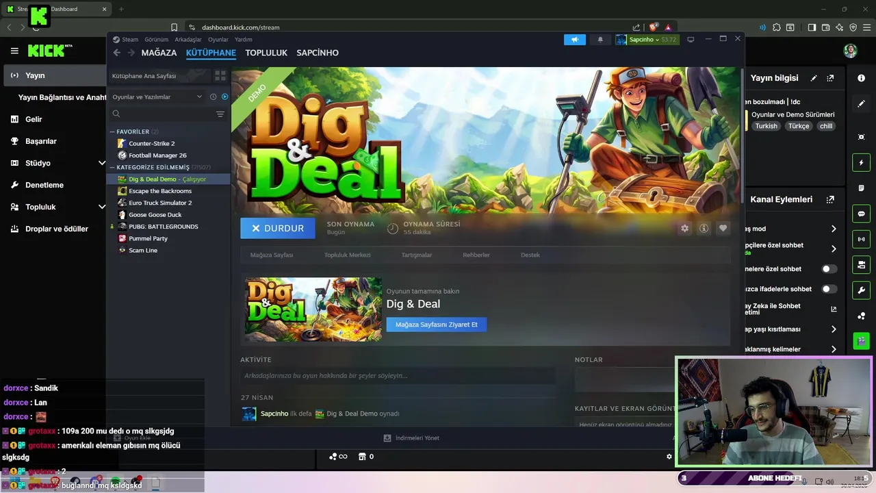The image size is (876, 493).
Task: Open wrench tools icon in Kick rail
Action: point(861,290)
